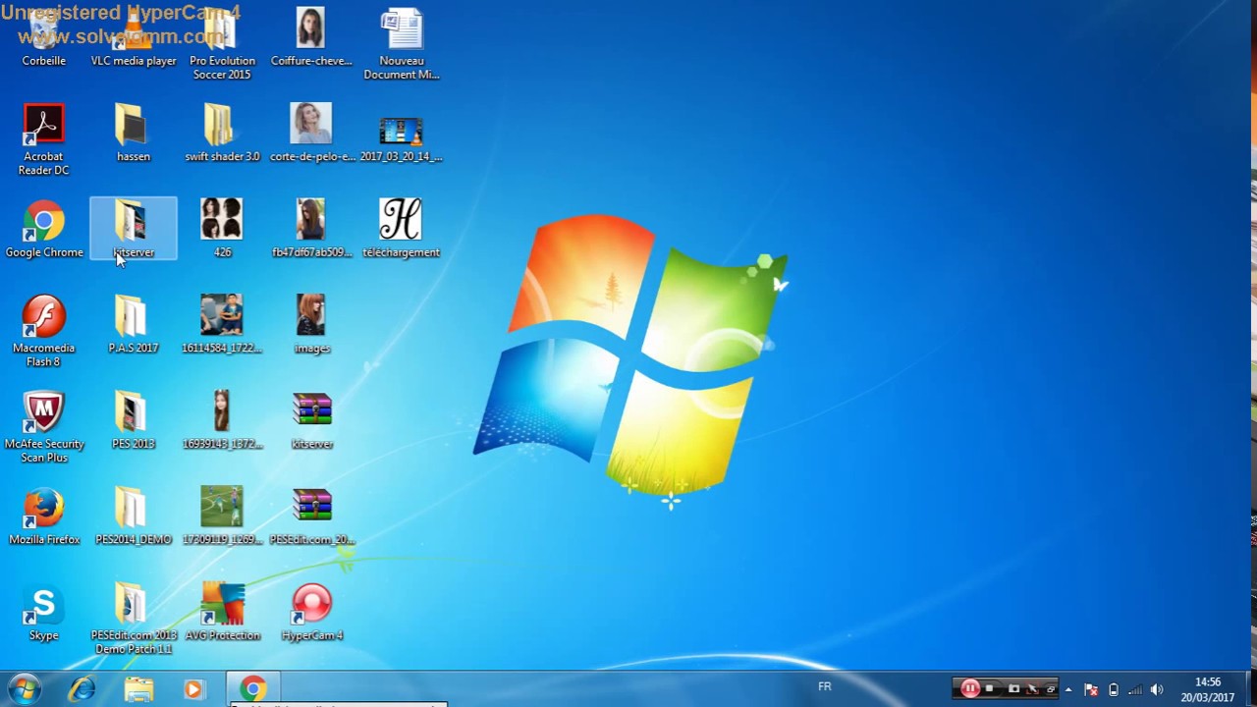Select the 16114584_1722... photo
This screenshot has width=1257, height=707.
point(222,325)
